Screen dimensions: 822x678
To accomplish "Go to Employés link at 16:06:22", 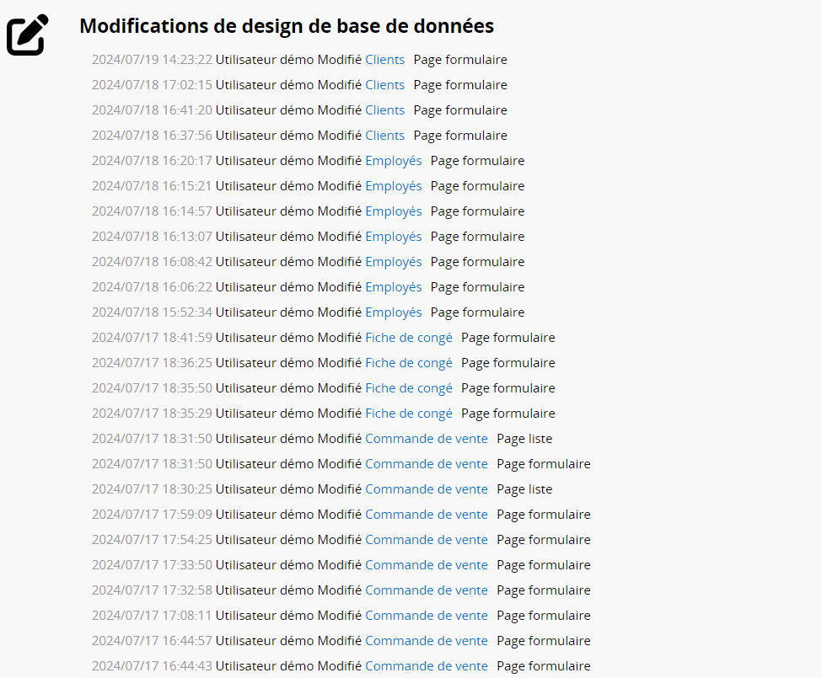I will click(x=393, y=287).
